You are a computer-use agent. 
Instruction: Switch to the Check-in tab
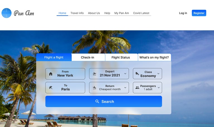(88, 57)
